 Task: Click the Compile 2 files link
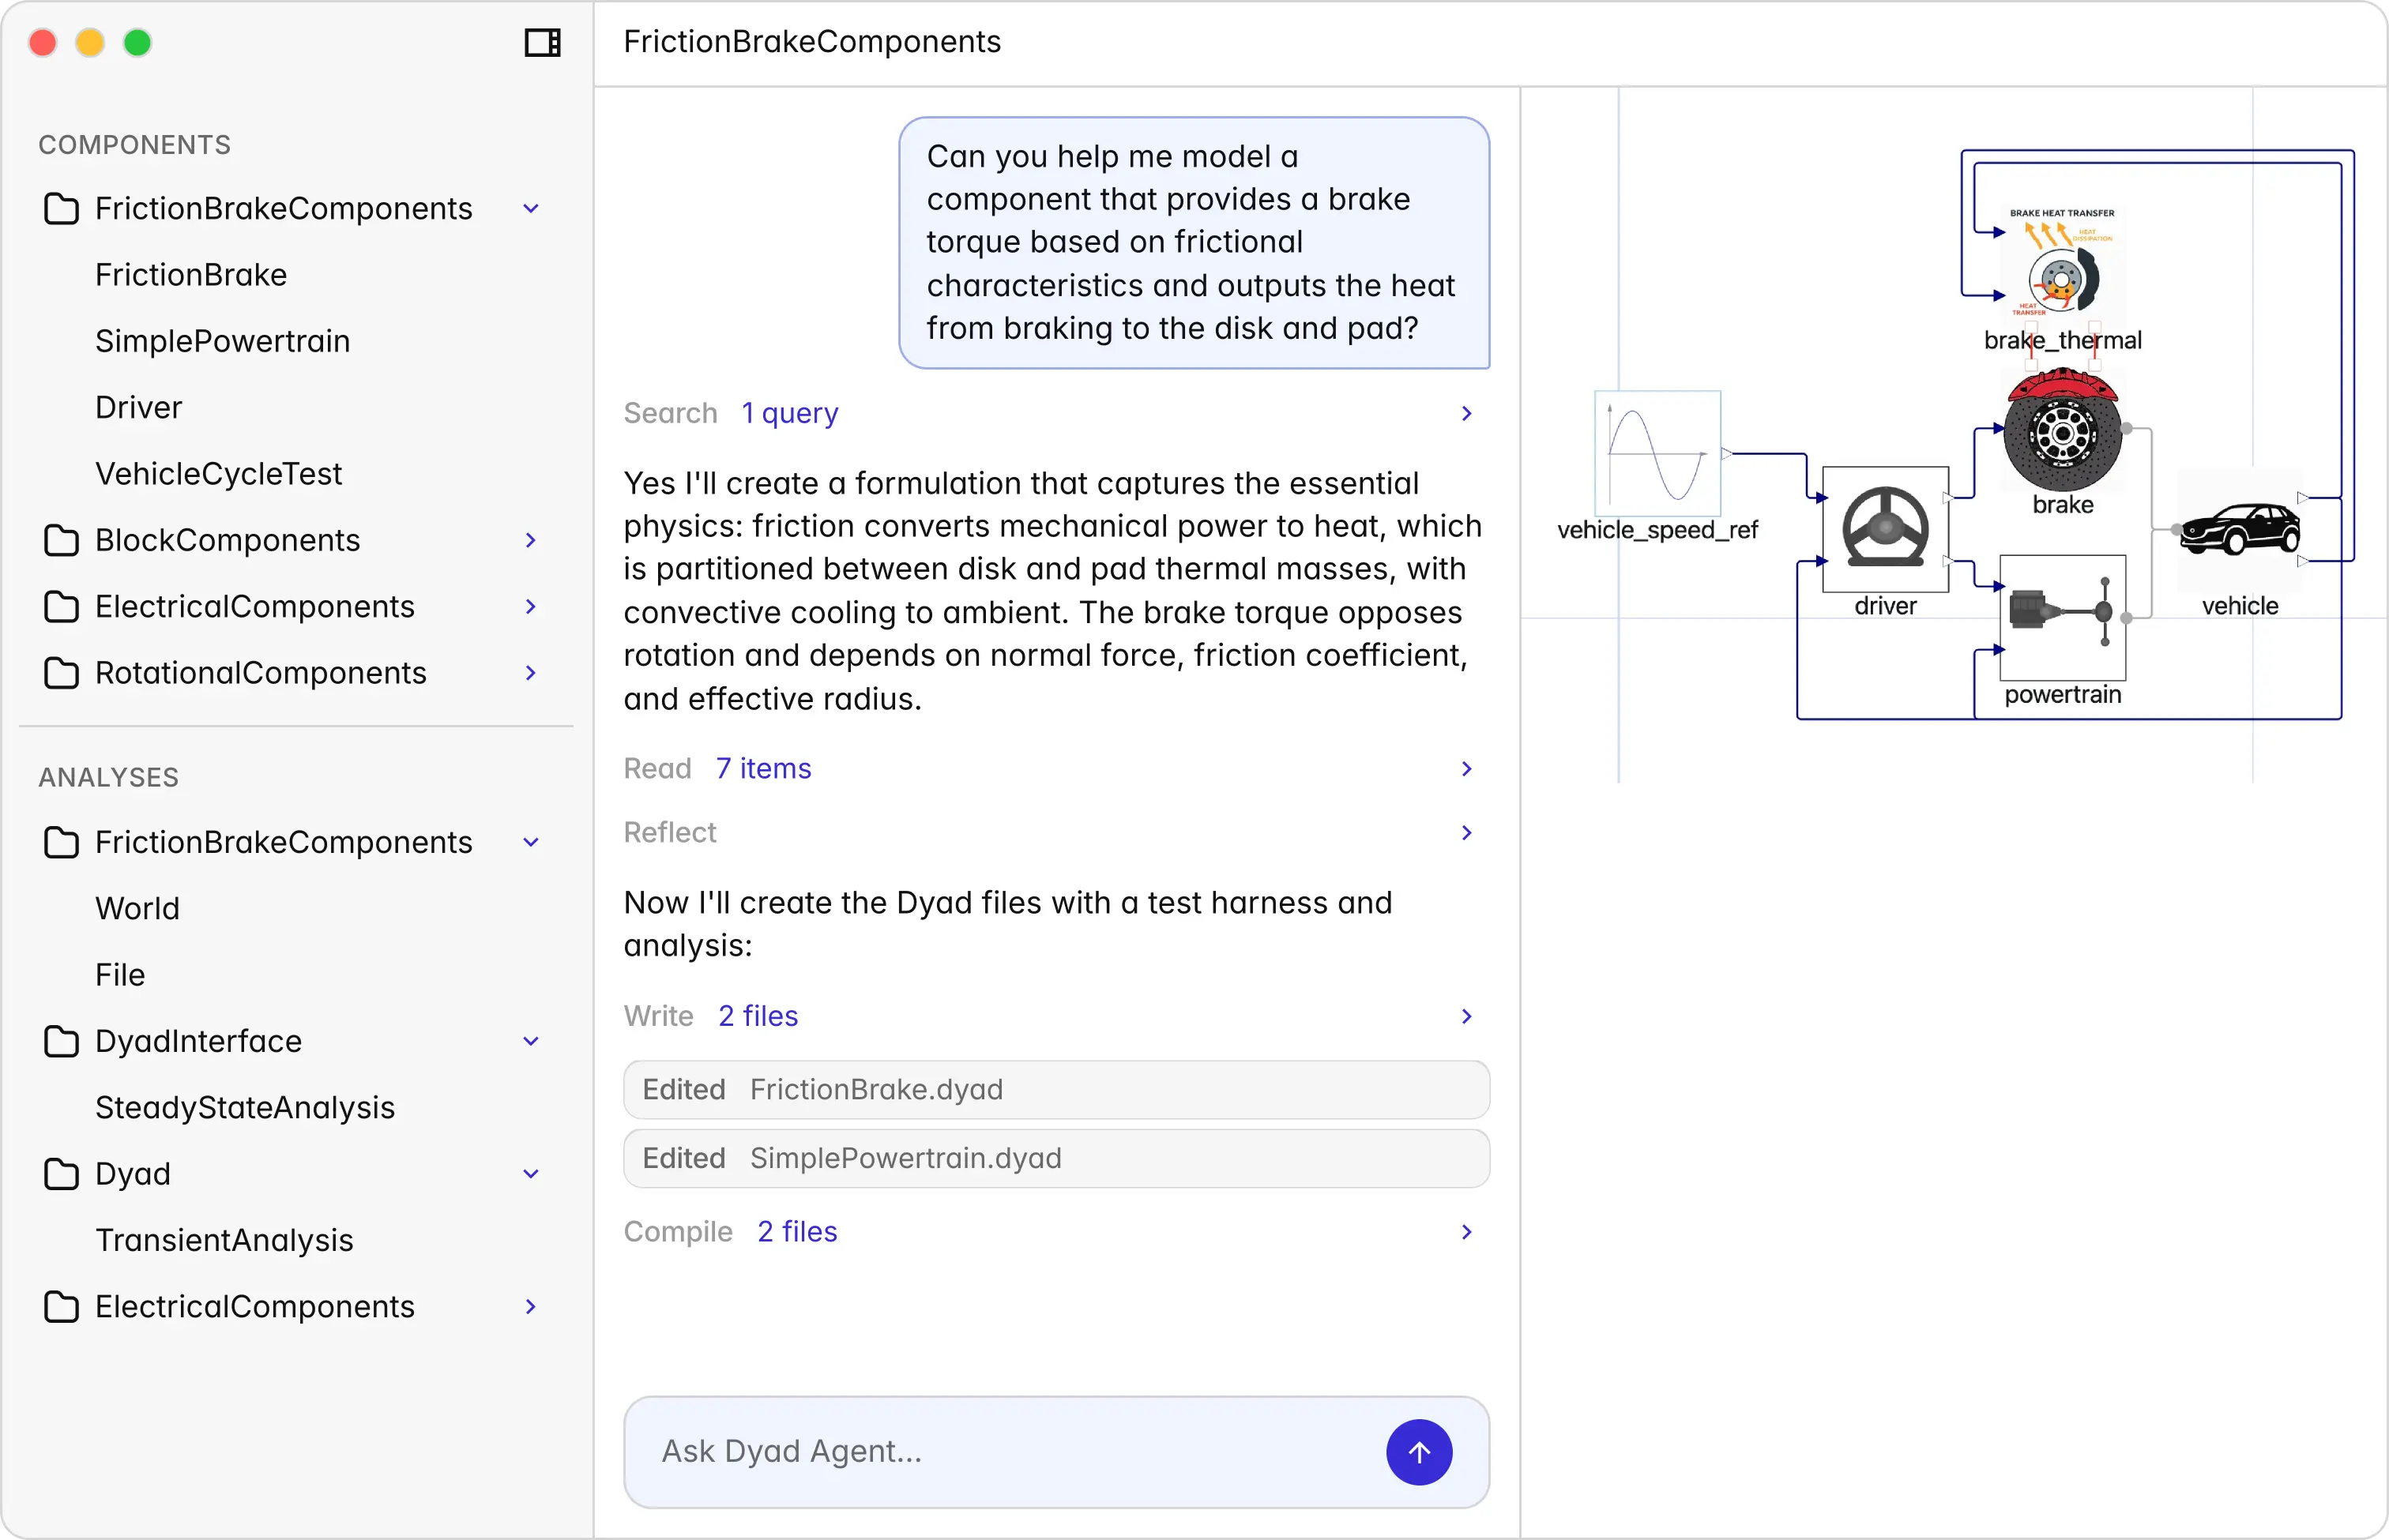pos(797,1232)
